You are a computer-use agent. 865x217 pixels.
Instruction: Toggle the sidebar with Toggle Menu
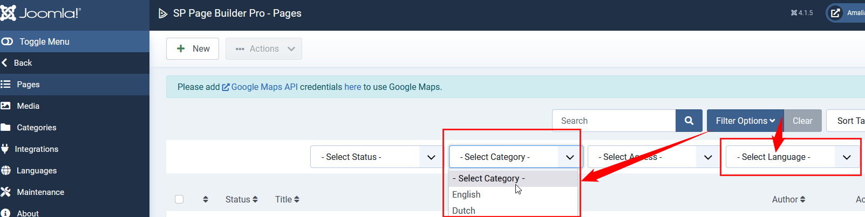pos(36,41)
